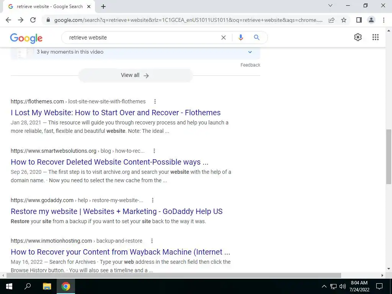This screenshot has height=294, width=392.
Task: Open Recover Content from Wayback Machine result
Action: click(x=120, y=252)
